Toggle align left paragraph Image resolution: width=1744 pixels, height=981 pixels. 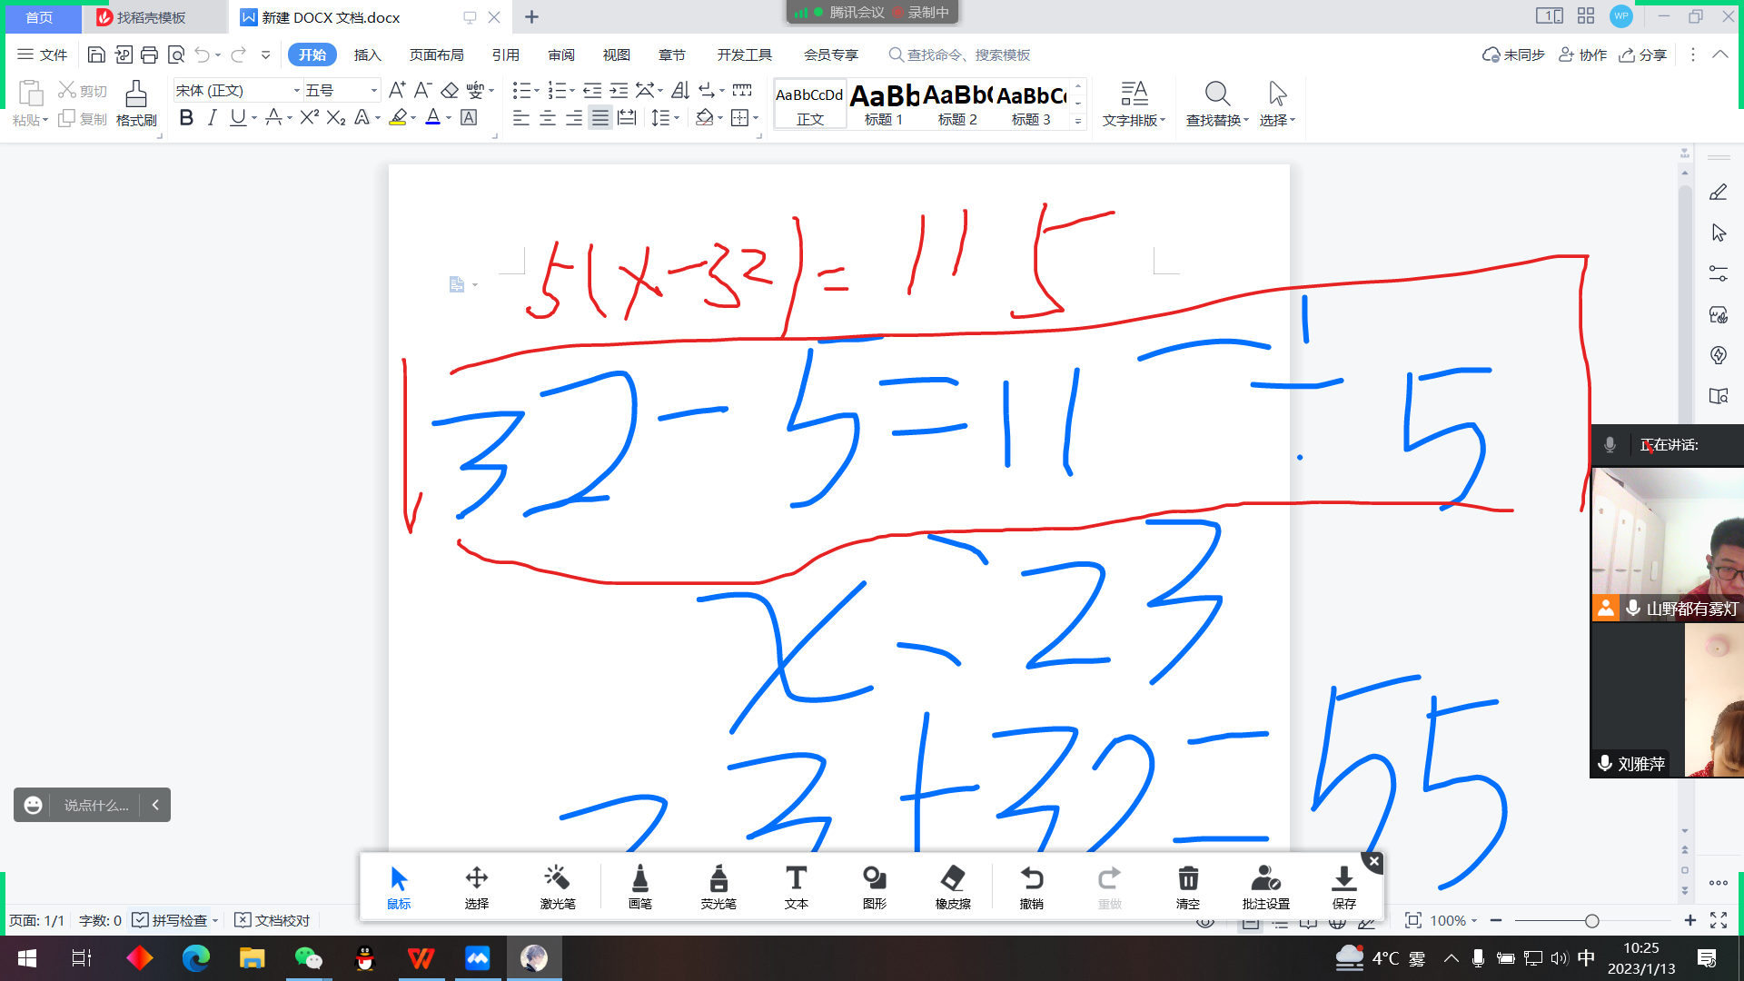click(520, 117)
